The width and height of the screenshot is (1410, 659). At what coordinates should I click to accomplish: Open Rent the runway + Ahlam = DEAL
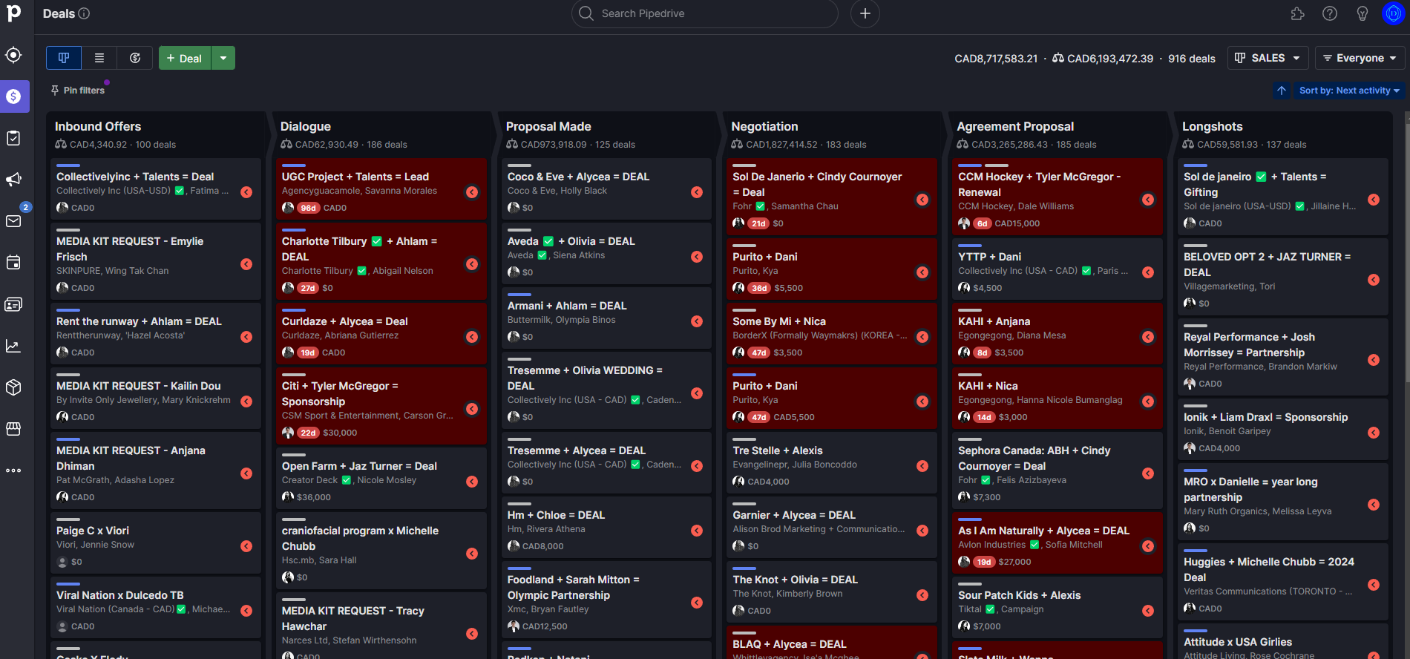pyautogui.click(x=156, y=333)
